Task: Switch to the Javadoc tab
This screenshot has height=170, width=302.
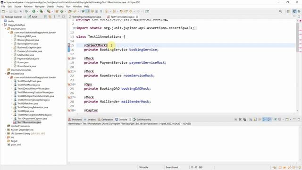Action: [x=90, y=119]
